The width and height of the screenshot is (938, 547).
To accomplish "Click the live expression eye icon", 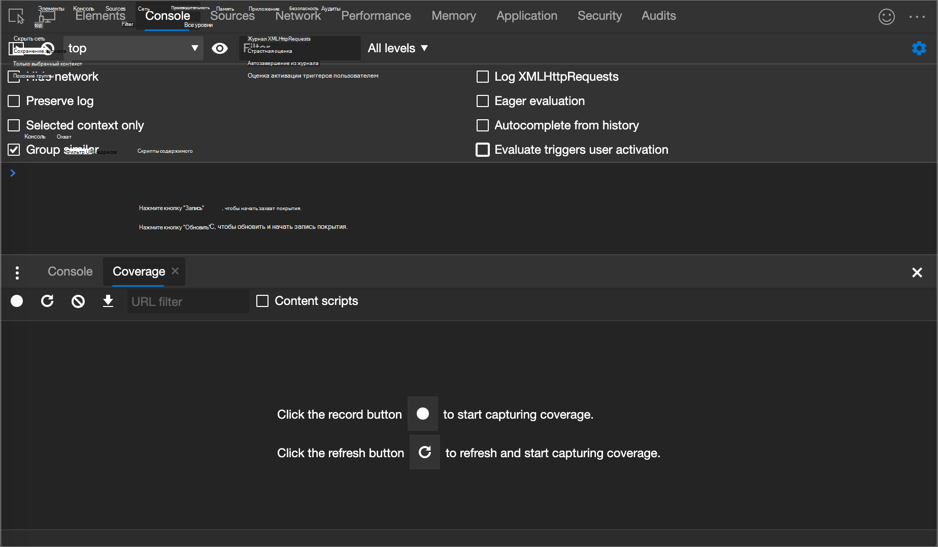I will coord(219,48).
